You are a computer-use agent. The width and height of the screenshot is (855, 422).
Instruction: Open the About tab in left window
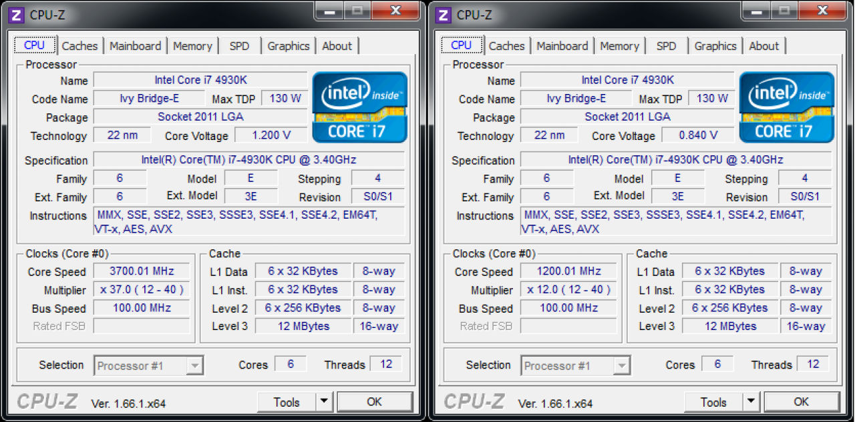pyautogui.click(x=337, y=46)
